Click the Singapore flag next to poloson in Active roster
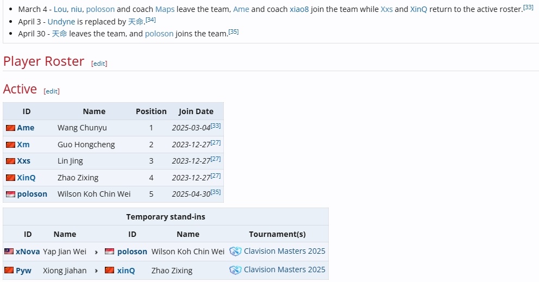539x282 pixels. tap(11, 195)
